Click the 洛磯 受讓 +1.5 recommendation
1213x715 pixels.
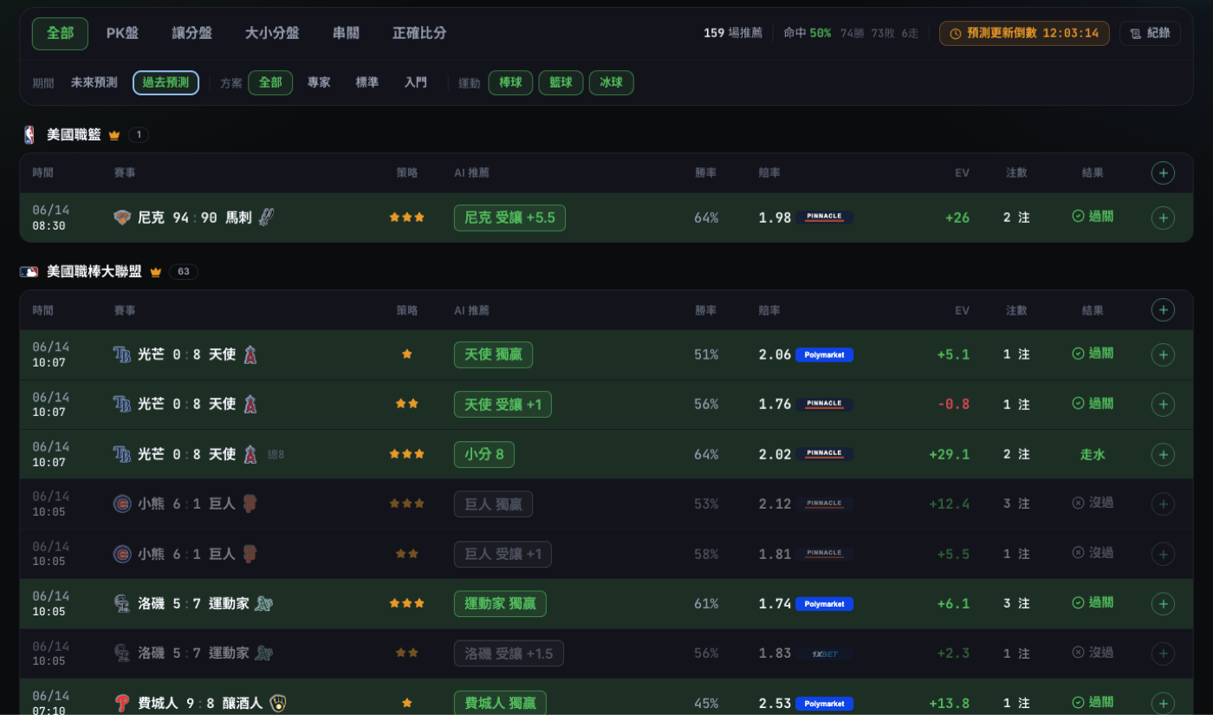coord(509,653)
